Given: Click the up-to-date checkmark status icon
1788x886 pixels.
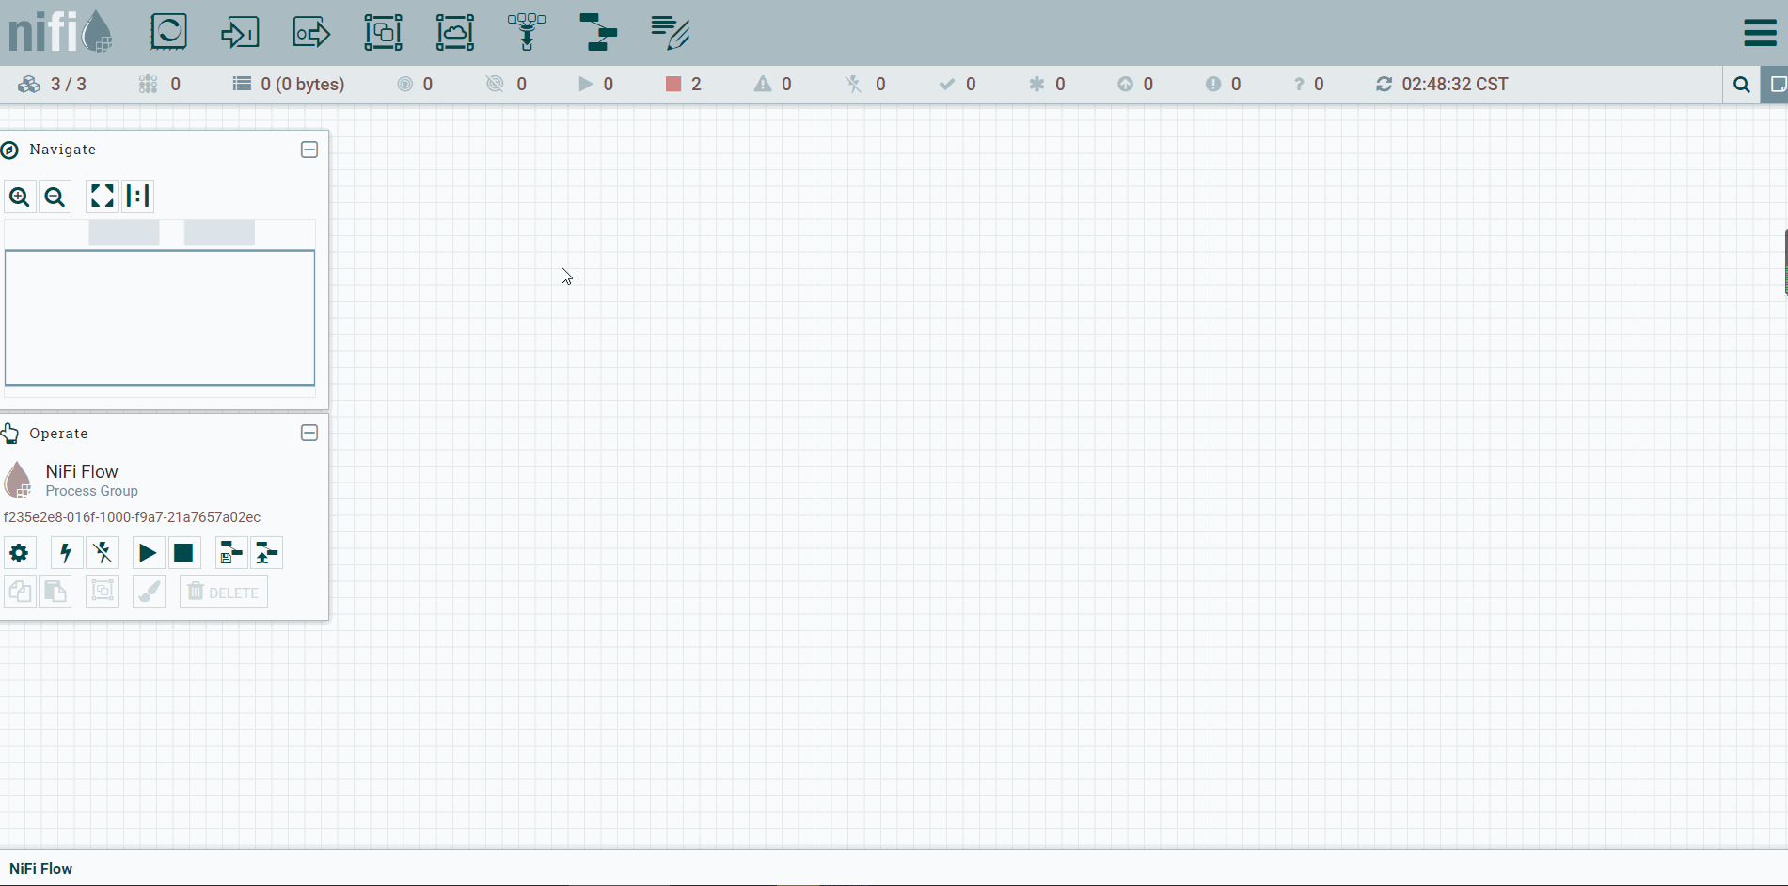Looking at the screenshot, I should click(947, 85).
